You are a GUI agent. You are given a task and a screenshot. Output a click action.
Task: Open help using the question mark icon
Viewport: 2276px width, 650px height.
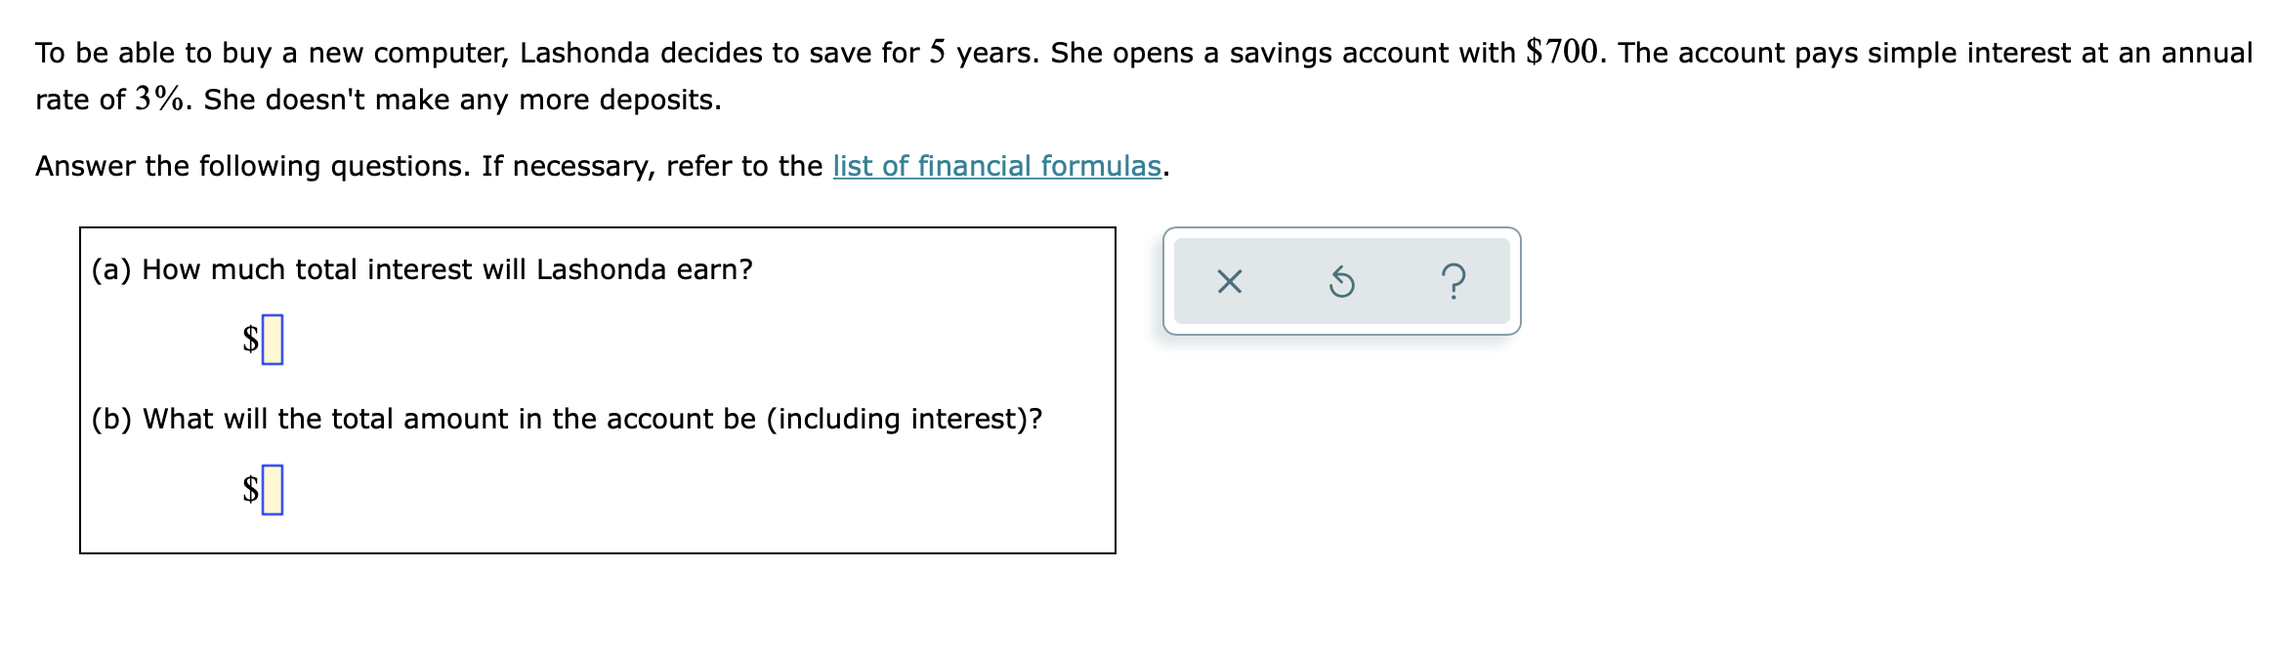pyautogui.click(x=1456, y=282)
